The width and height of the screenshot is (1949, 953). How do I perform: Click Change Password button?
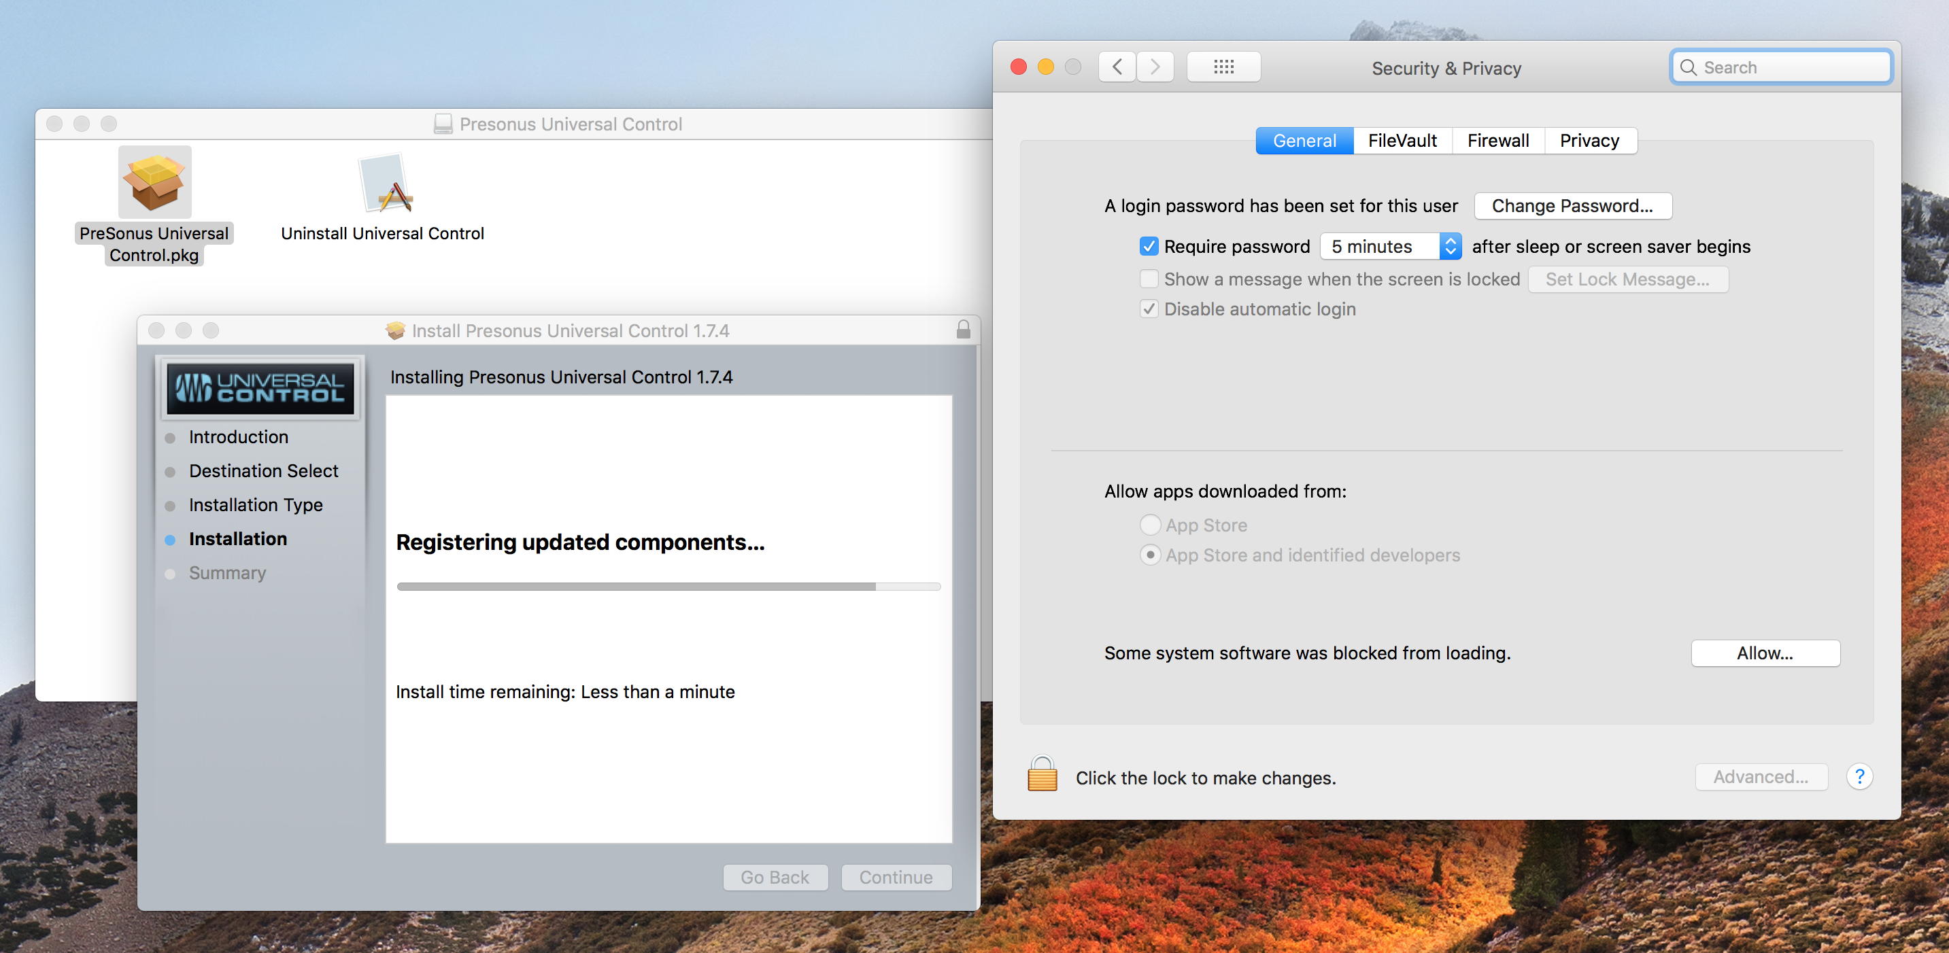click(1572, 205)
